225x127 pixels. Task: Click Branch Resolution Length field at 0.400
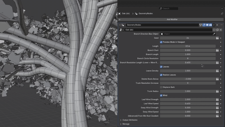tap(188, 63)
